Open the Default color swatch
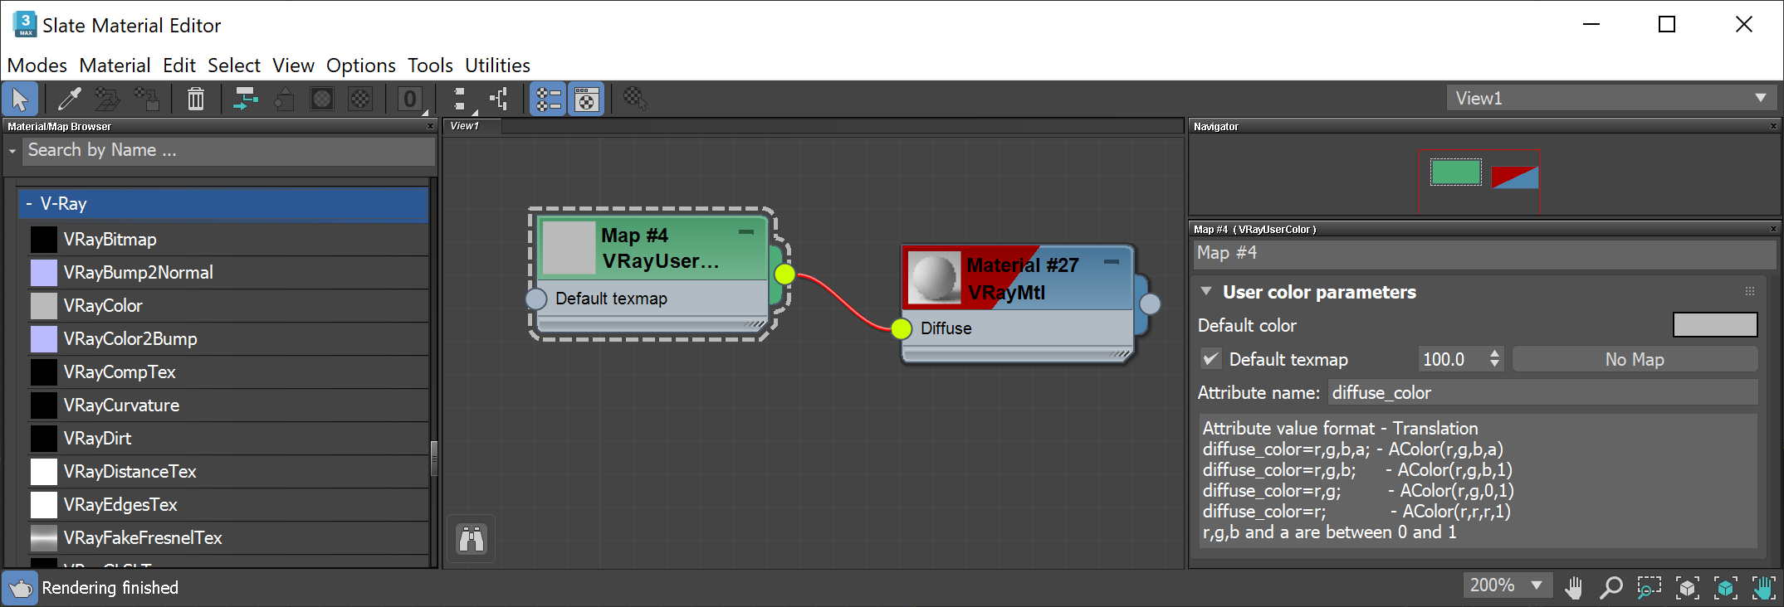 point(1715,325)
